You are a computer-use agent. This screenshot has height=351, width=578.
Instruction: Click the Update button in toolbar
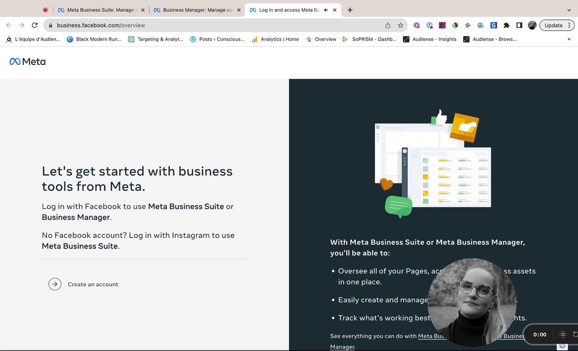point(553,25)
